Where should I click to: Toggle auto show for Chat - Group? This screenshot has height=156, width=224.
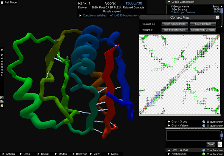coord(208,122)
